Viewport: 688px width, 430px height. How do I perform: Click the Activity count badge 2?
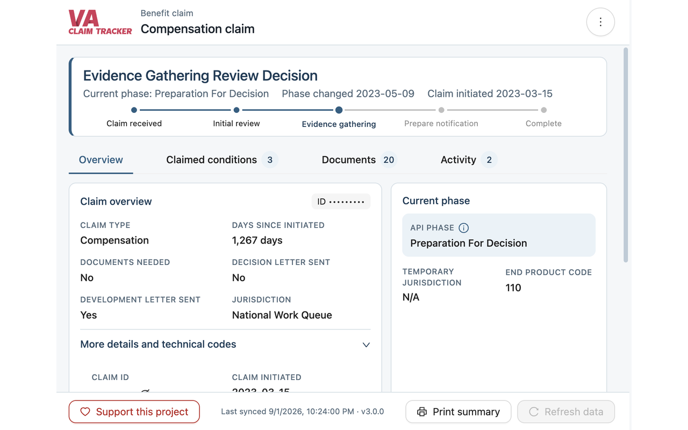point(489,160)
